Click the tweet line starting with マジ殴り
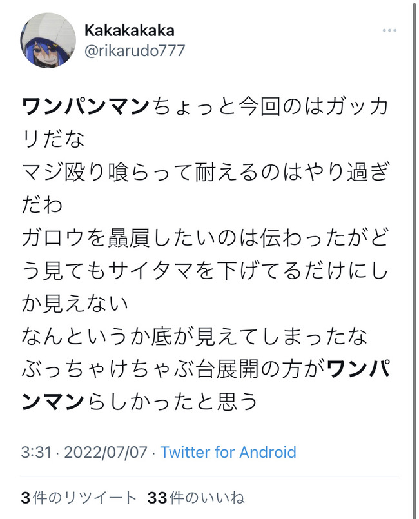This screenshot has width=419, height=519. pyautogui.click(x=205, y=172)
